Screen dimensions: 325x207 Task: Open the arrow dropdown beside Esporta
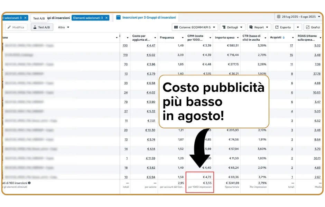tap(298, 27)
